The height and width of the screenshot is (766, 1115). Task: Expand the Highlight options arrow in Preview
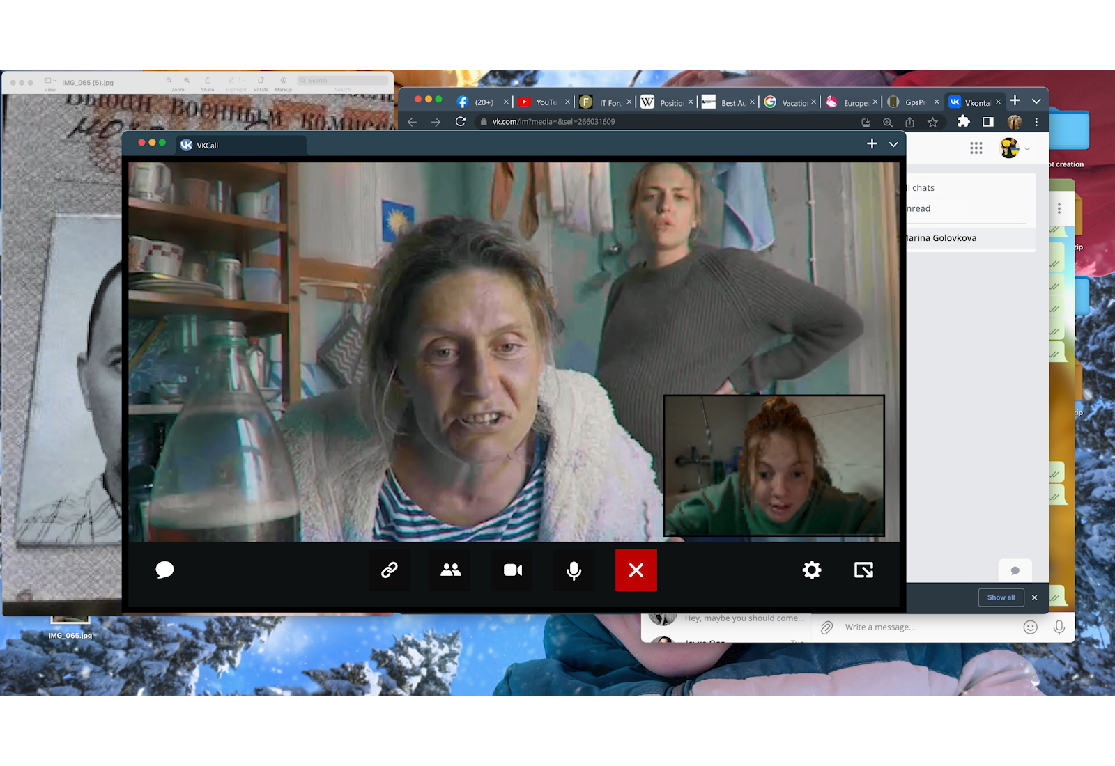[243, 81]
